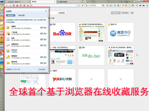The height and width of the screenshot is (111, 149).
Task: Select the first pill tab in sync panel
Action: [10, 15]
